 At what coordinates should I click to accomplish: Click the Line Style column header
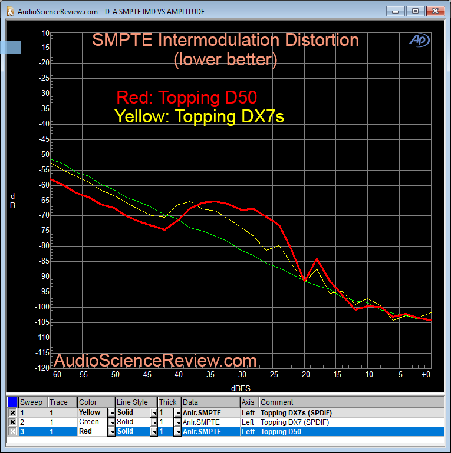[136, 402]
